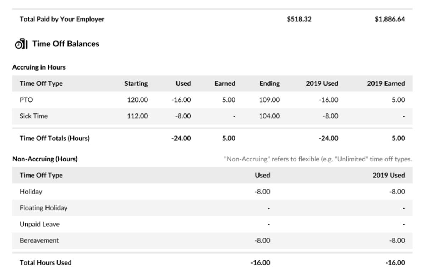Viewport: 426px width, 277px height.
Task: Click the Total Hours Used value
Action: pyautogui.click(x=262, y=262)
